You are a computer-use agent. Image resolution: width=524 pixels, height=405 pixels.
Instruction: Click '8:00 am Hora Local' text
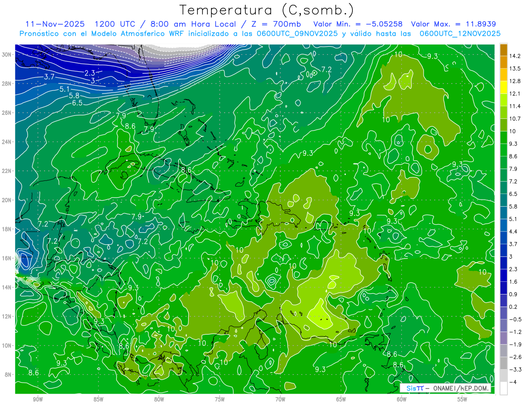coord(193,24)
